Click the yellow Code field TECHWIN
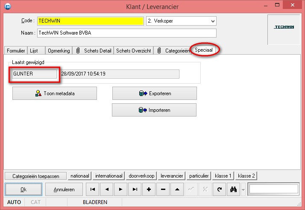This screenshot has width=305, height=210. (x=91, y=21)
